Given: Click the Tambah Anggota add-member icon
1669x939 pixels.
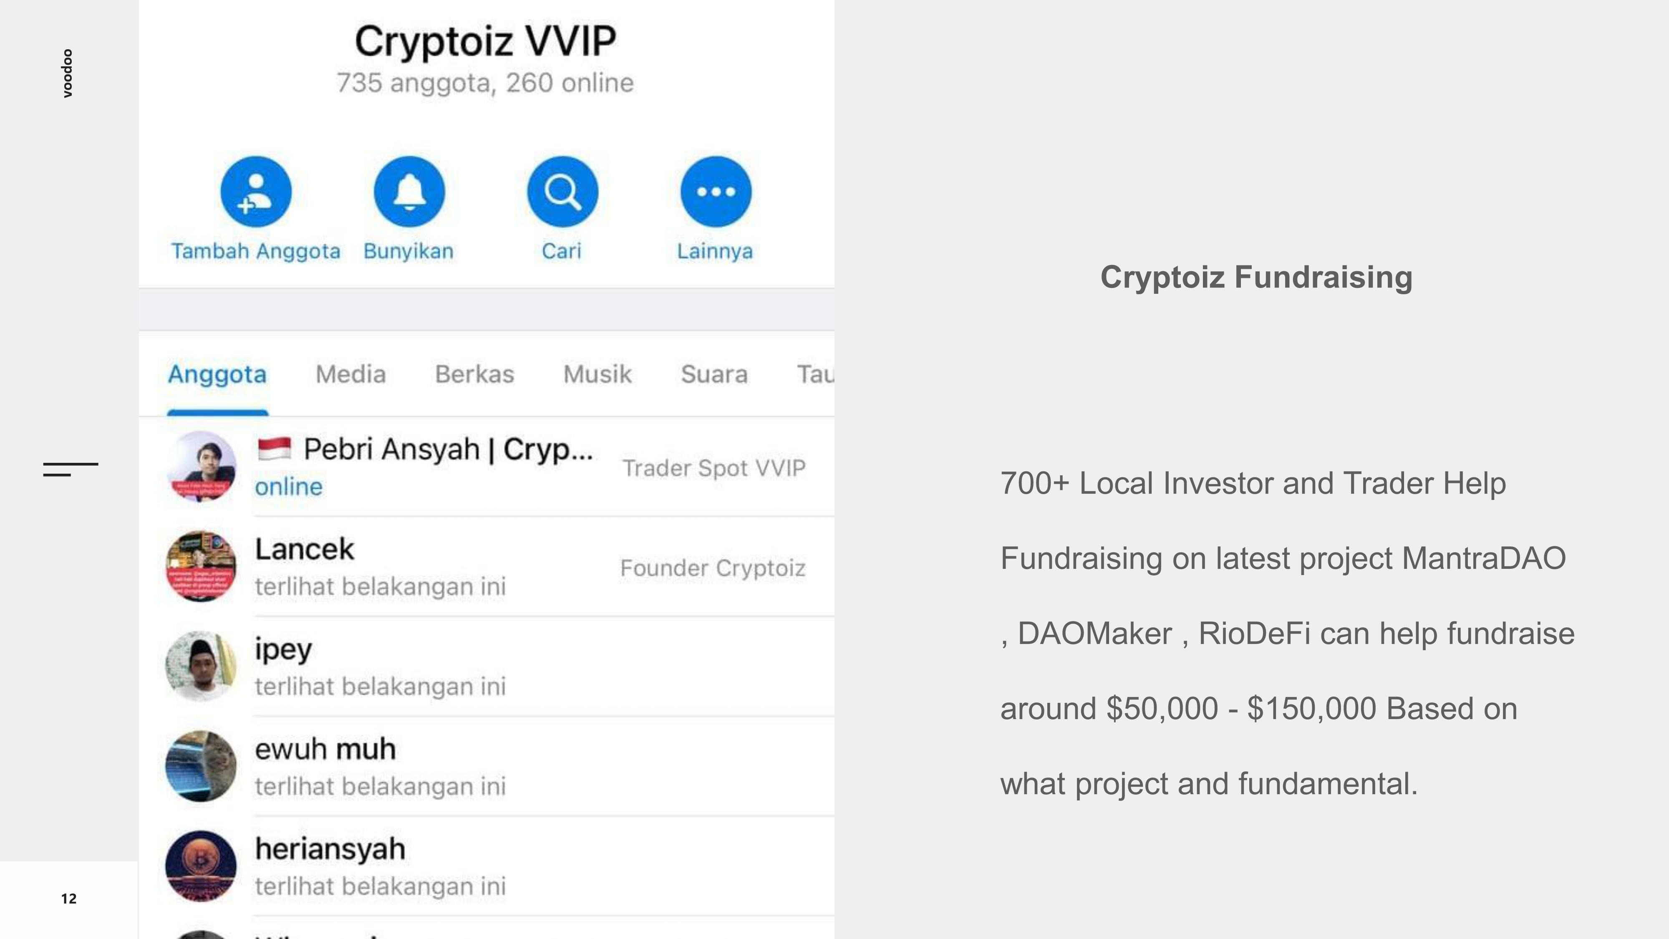Looking at the screenshot, I should tap(256, 192).
